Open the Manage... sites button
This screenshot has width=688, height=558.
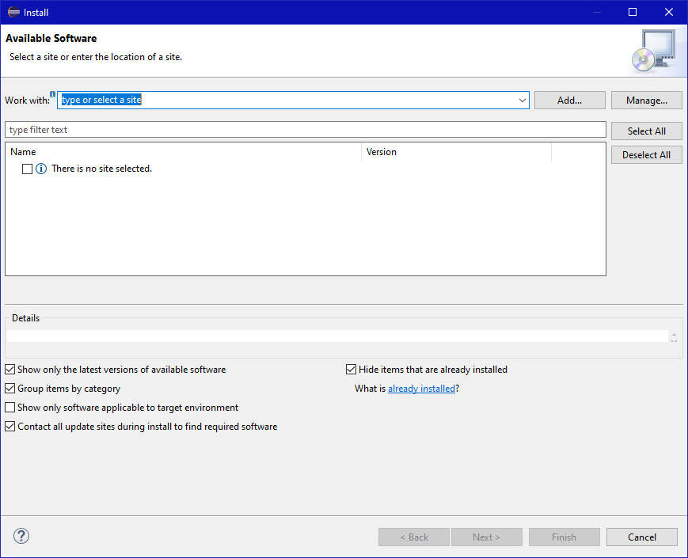[x=646, y=101]
